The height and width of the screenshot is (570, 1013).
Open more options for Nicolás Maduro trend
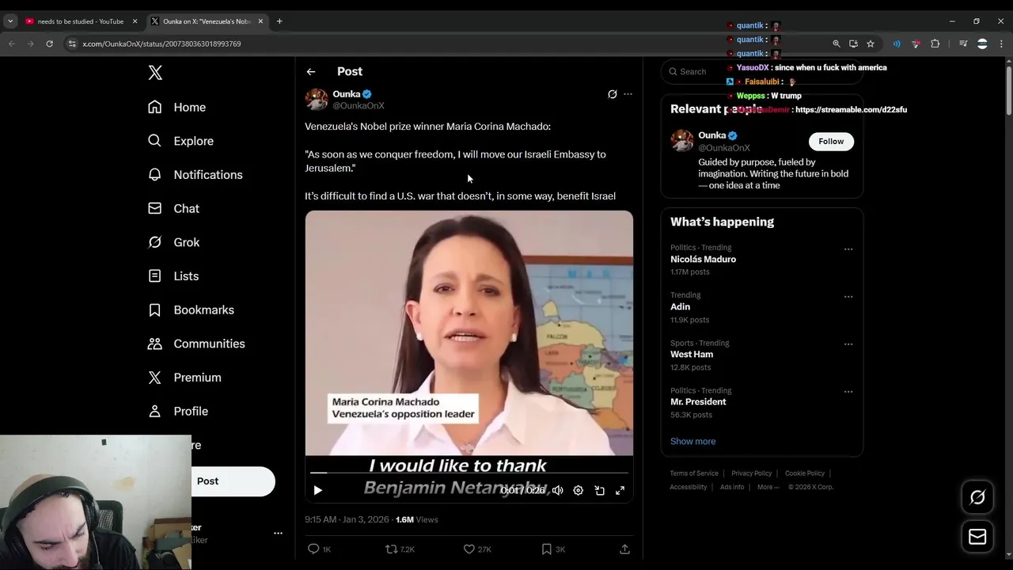point(848,249)
